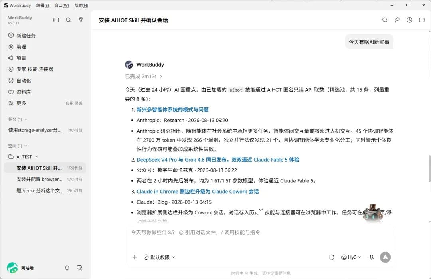This screenshot has width=431, height=279.
Task: Select the AI_TEST folder icon
Action: click(x=11, y=157)
